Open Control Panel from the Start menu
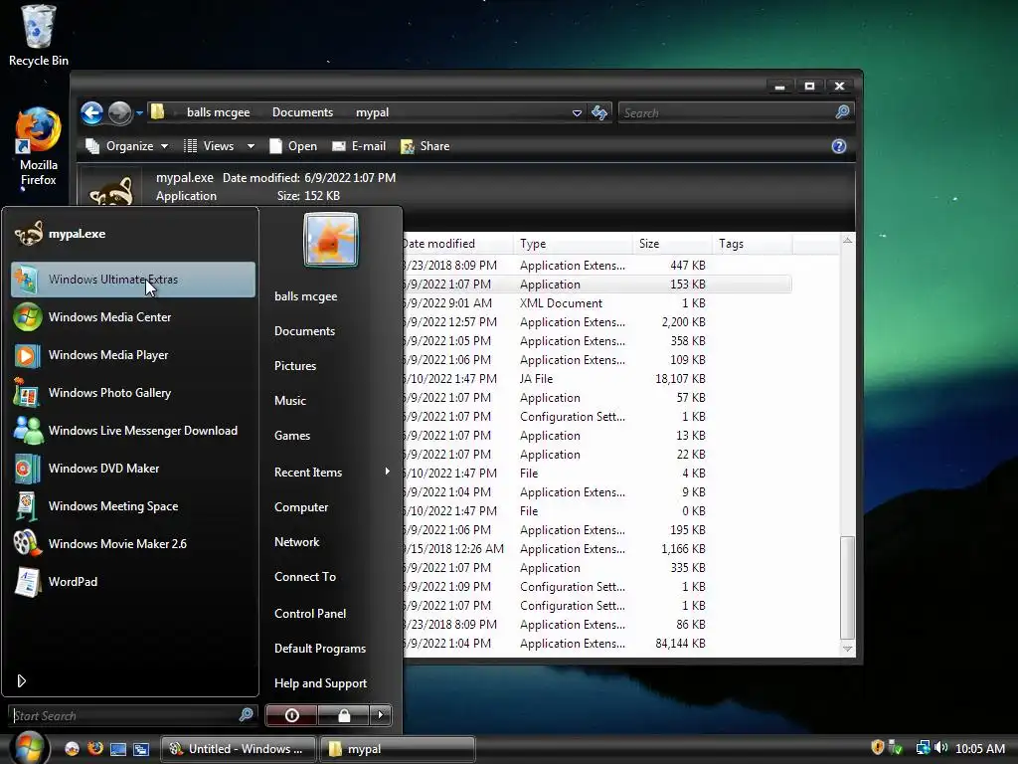Image resolution: width=1018 pixels, height=764 pixels. (310, 614)
